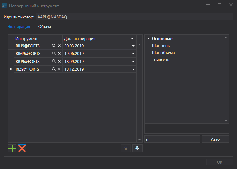Viewport: 237px width, 169px height.
Task: Clear the RIH9@FORTS instrument field
Action: coord(59,46)
